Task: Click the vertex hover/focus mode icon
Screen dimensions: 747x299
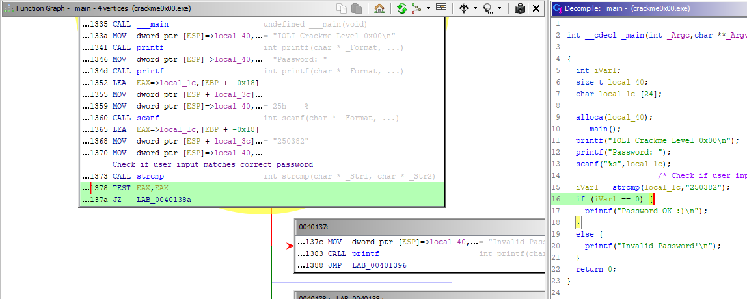Action: (x=464, y=8)
